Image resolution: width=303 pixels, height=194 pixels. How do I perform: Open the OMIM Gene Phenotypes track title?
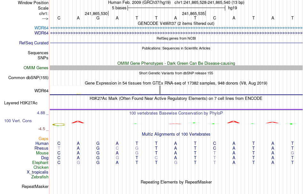click(x=176, y=63)
